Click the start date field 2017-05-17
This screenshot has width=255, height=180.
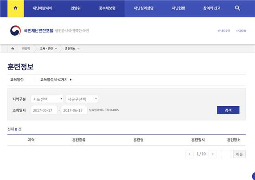[x=44, y=110]
